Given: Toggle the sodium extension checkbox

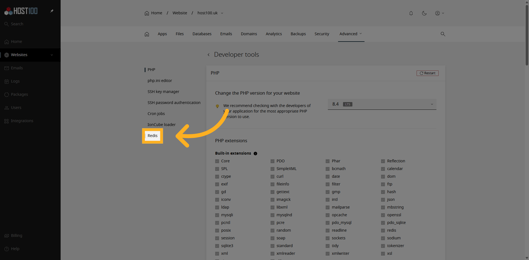Looking at the screenshot, I should [x=383, y=238].
